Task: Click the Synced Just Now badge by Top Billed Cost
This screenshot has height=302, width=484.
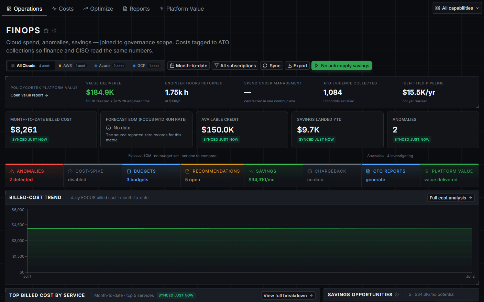Action: coord(176,295)
